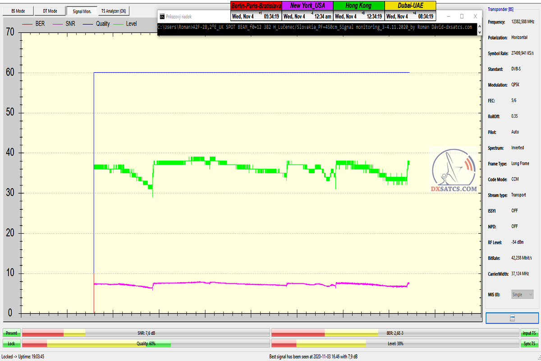The height and width of the screenshot is (361, 541).
Task: Click the Berlin-Paris-Bratislava clock header
Action: pyautogui.click(x=256, y=6)
